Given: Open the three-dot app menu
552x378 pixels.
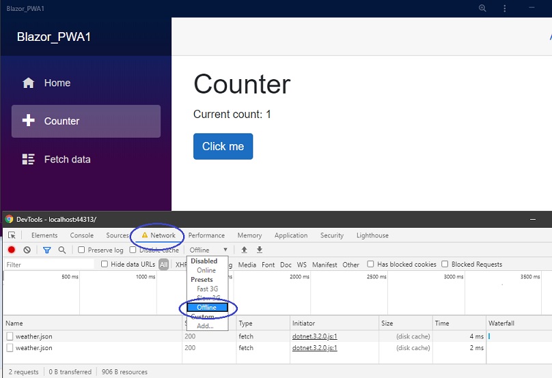Looking at the screenshot, I should (x=504, y=8).
